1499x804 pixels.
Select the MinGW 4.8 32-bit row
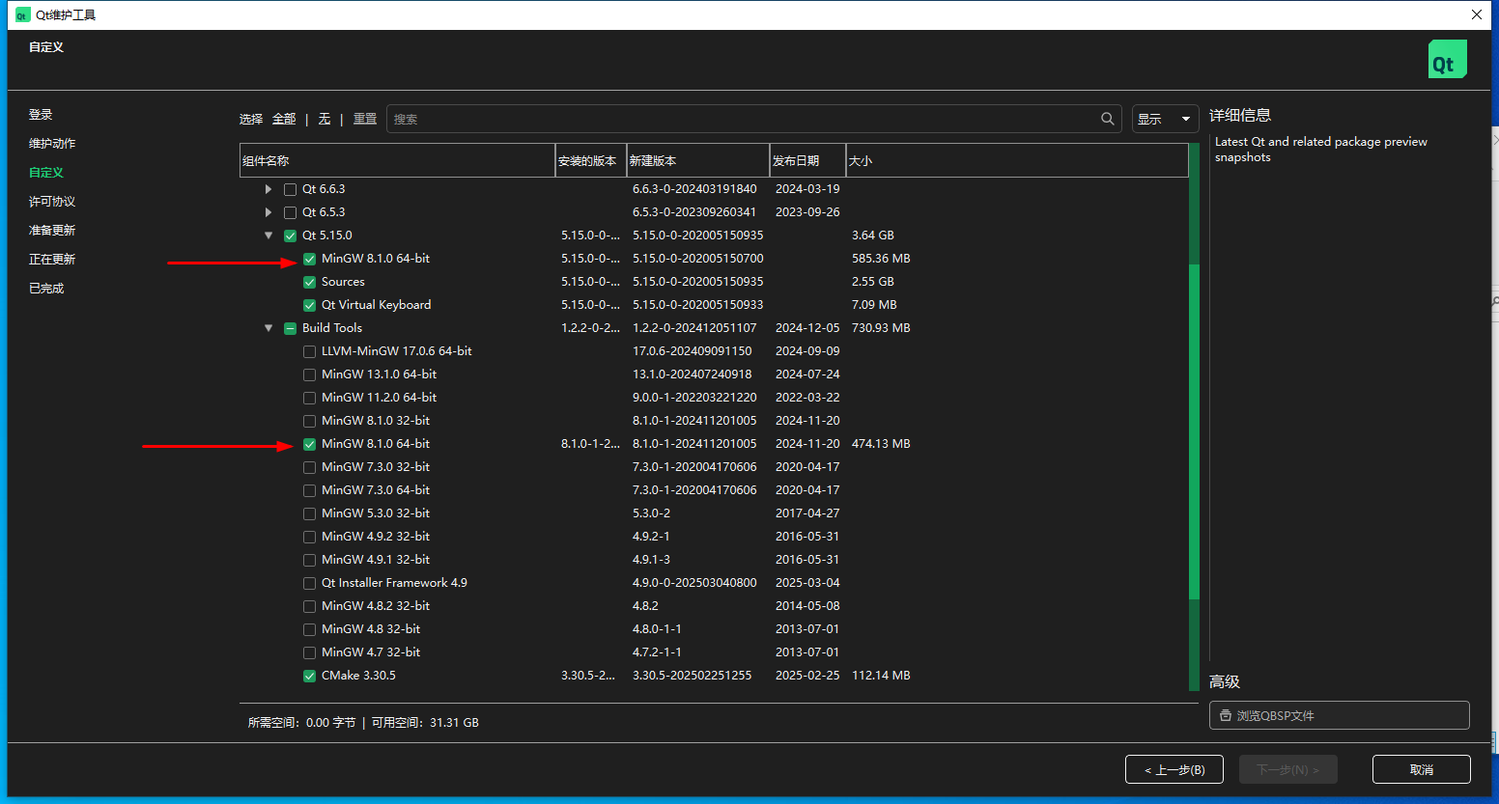[714, 629]
